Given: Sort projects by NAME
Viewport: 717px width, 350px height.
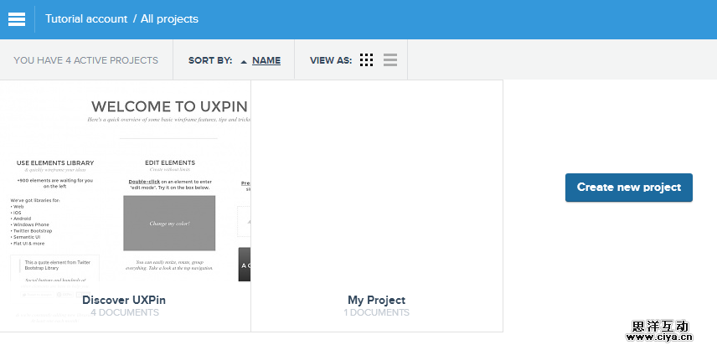Looking at the screenshot, I should (266, 60).
